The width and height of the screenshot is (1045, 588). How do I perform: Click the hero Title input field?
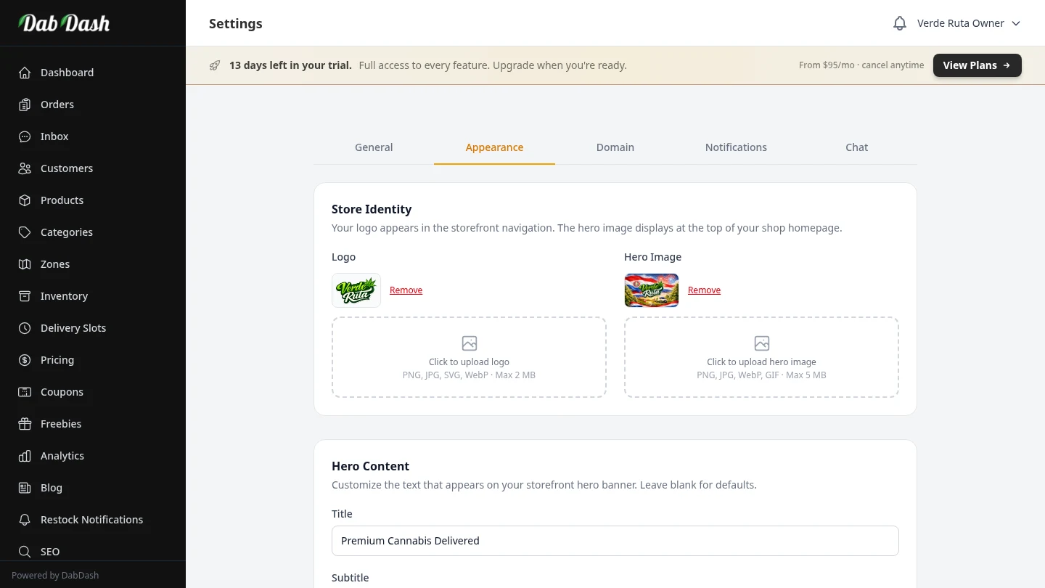[x=615, y=541]
